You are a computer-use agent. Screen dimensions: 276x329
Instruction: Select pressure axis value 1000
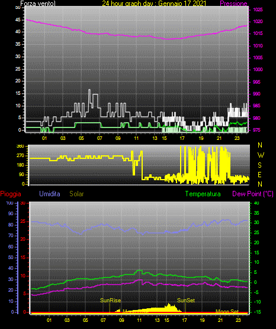[x=258, y=69]
